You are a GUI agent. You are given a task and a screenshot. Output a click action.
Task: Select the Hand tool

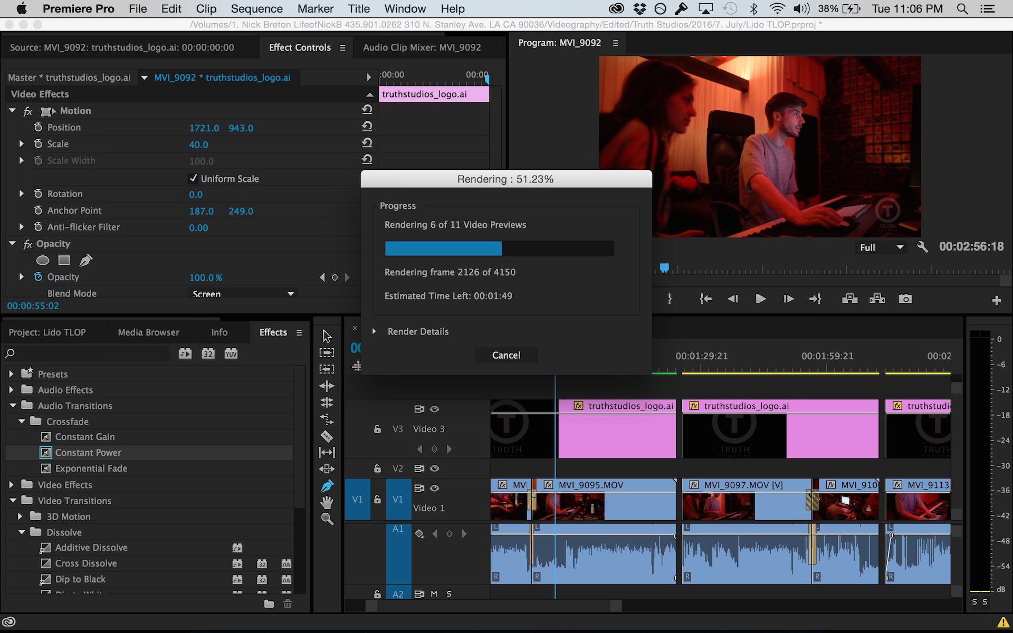point(327,502)
